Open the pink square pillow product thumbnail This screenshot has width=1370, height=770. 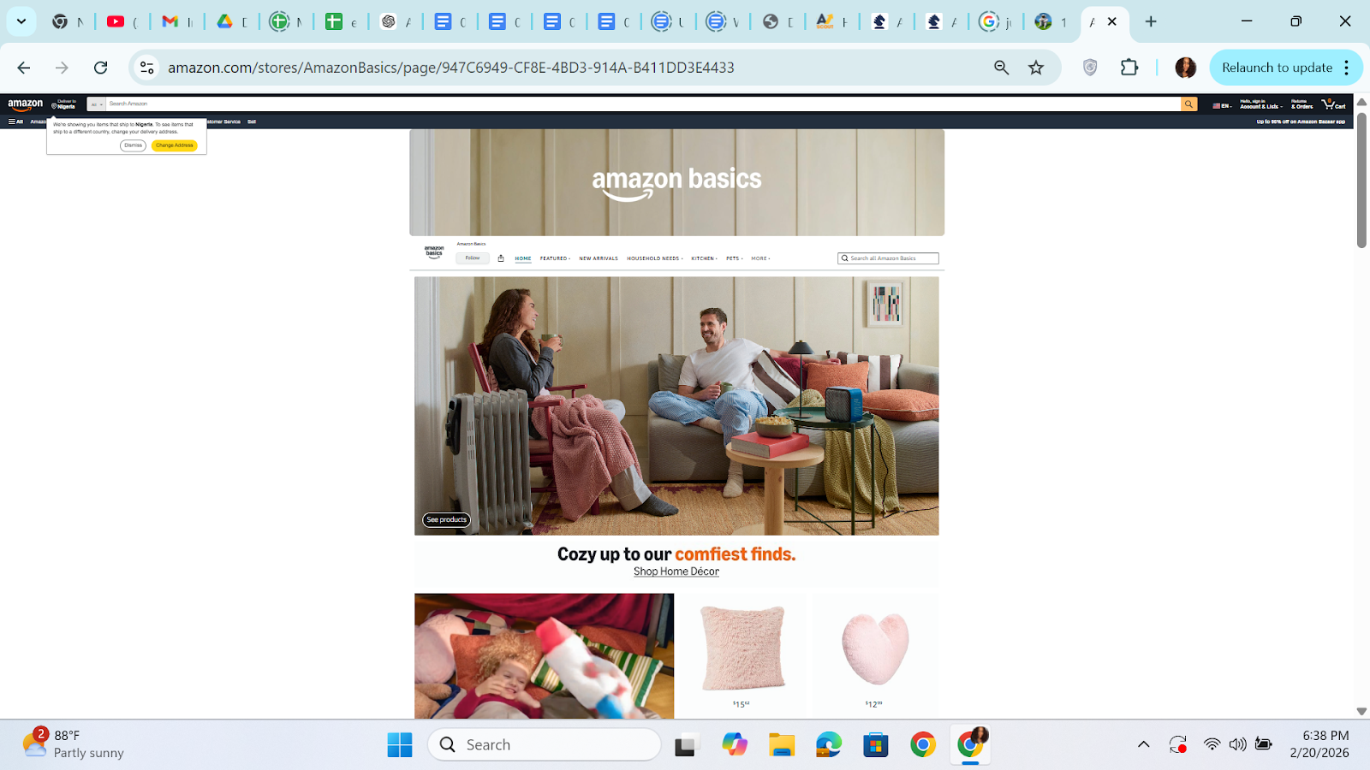pyautogui.click(x=742, y=649)
